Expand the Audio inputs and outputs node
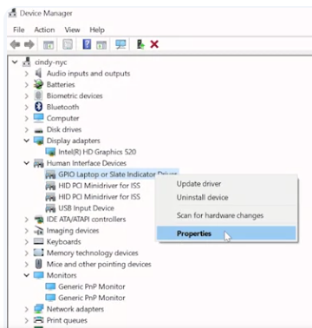 pos(27,74)
